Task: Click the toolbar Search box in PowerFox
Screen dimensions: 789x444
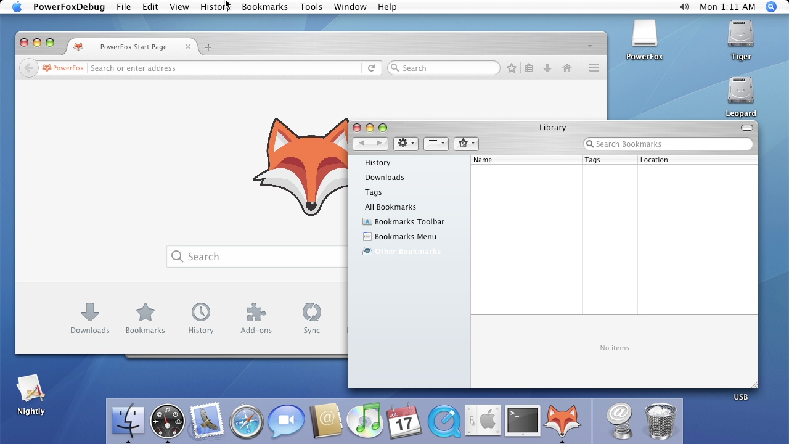Action: pos(444,68)
